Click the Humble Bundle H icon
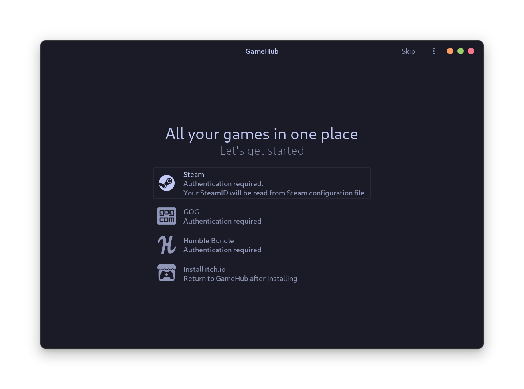This screenshot has width=524, height=389. coord(167,244)
